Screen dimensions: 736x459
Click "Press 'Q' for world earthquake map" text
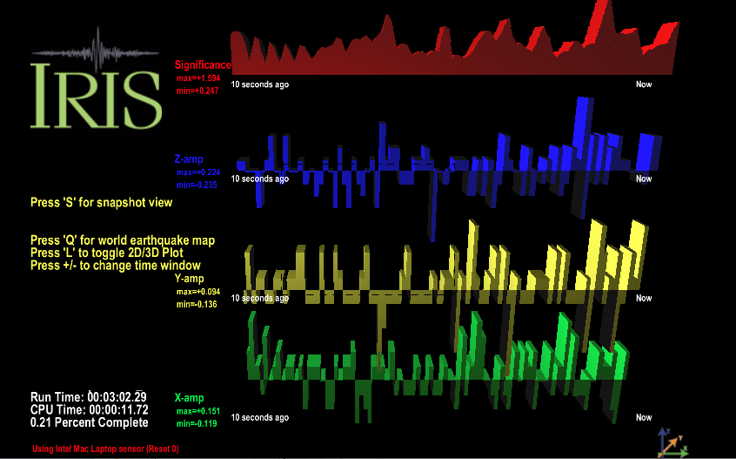point(123,240)
